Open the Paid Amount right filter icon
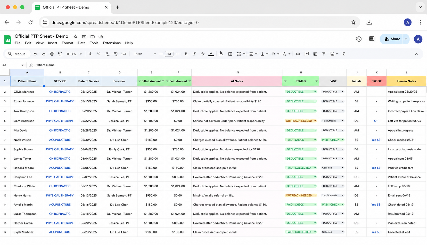427x245 pixels. 190,81
